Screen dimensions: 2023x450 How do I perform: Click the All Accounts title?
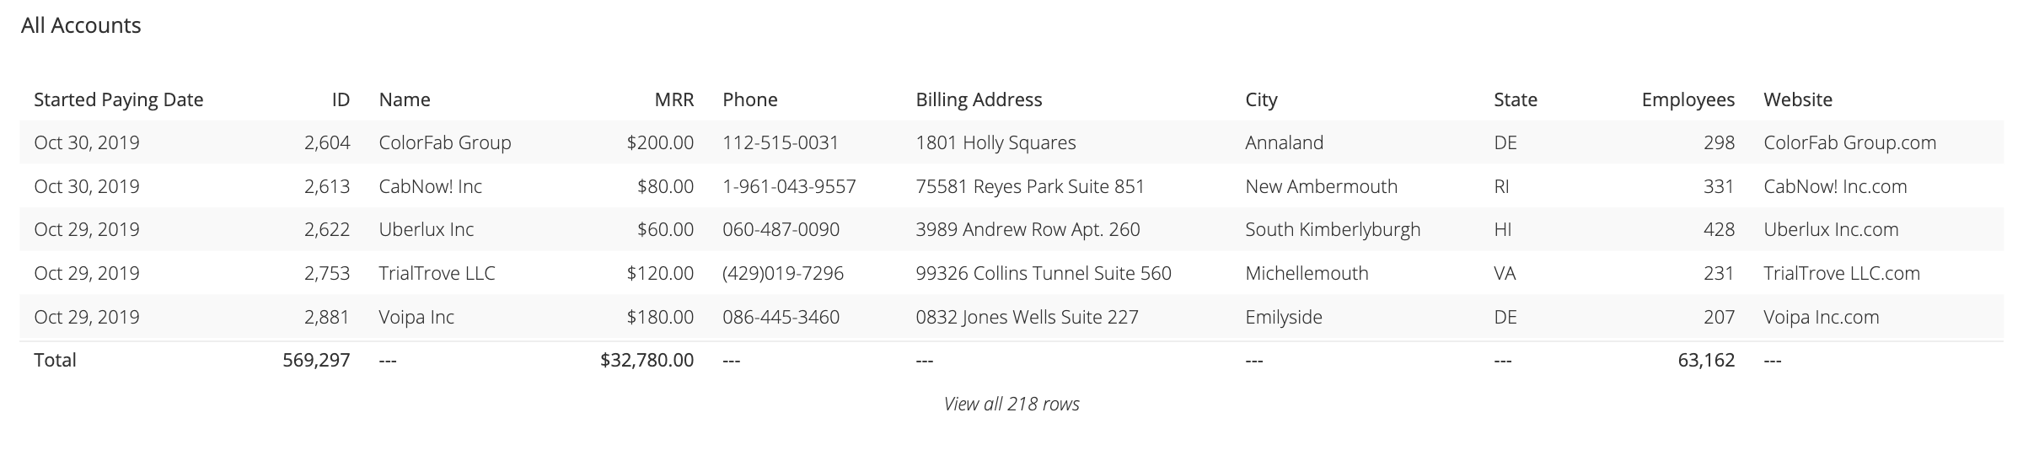(x=81, y=25)
